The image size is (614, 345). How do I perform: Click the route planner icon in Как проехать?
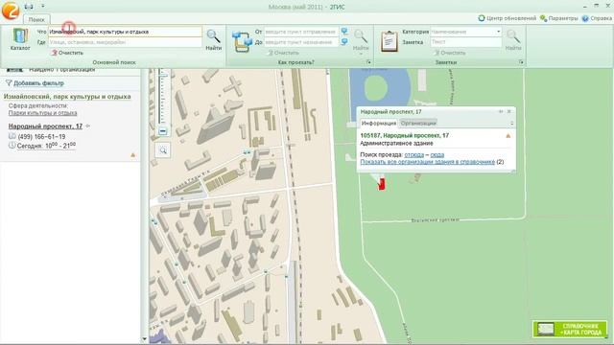pos(242,41)
